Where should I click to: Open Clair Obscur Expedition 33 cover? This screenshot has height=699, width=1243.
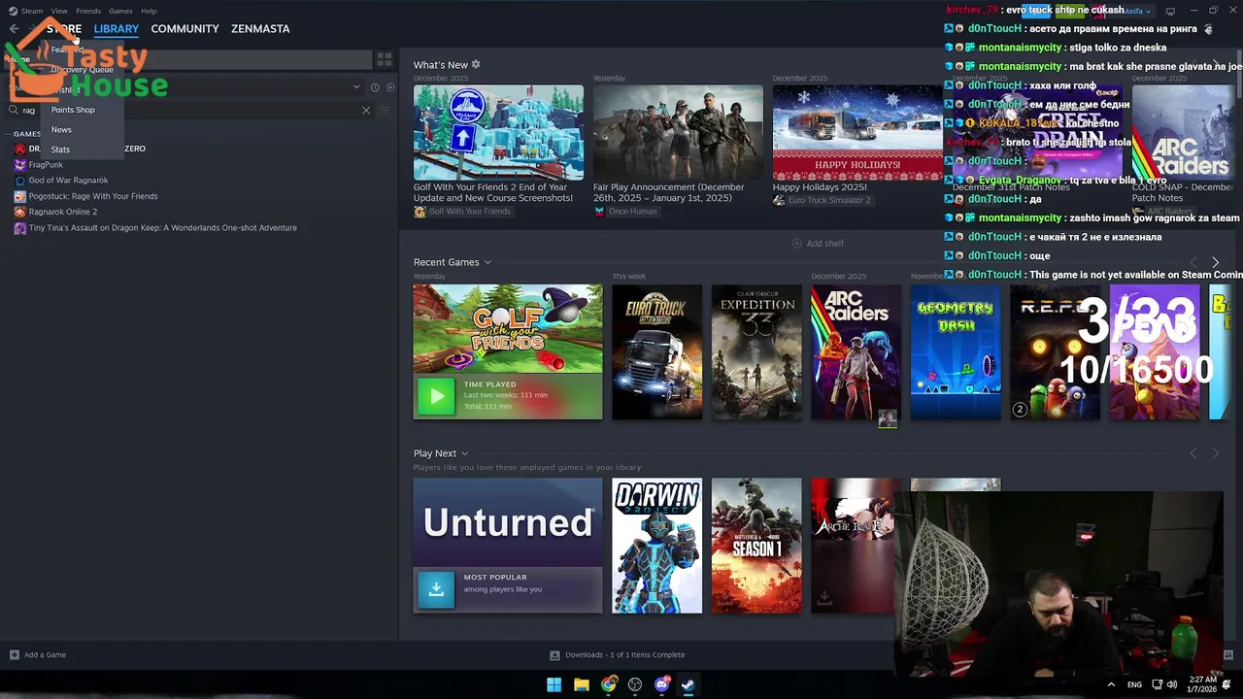point(756,352)
